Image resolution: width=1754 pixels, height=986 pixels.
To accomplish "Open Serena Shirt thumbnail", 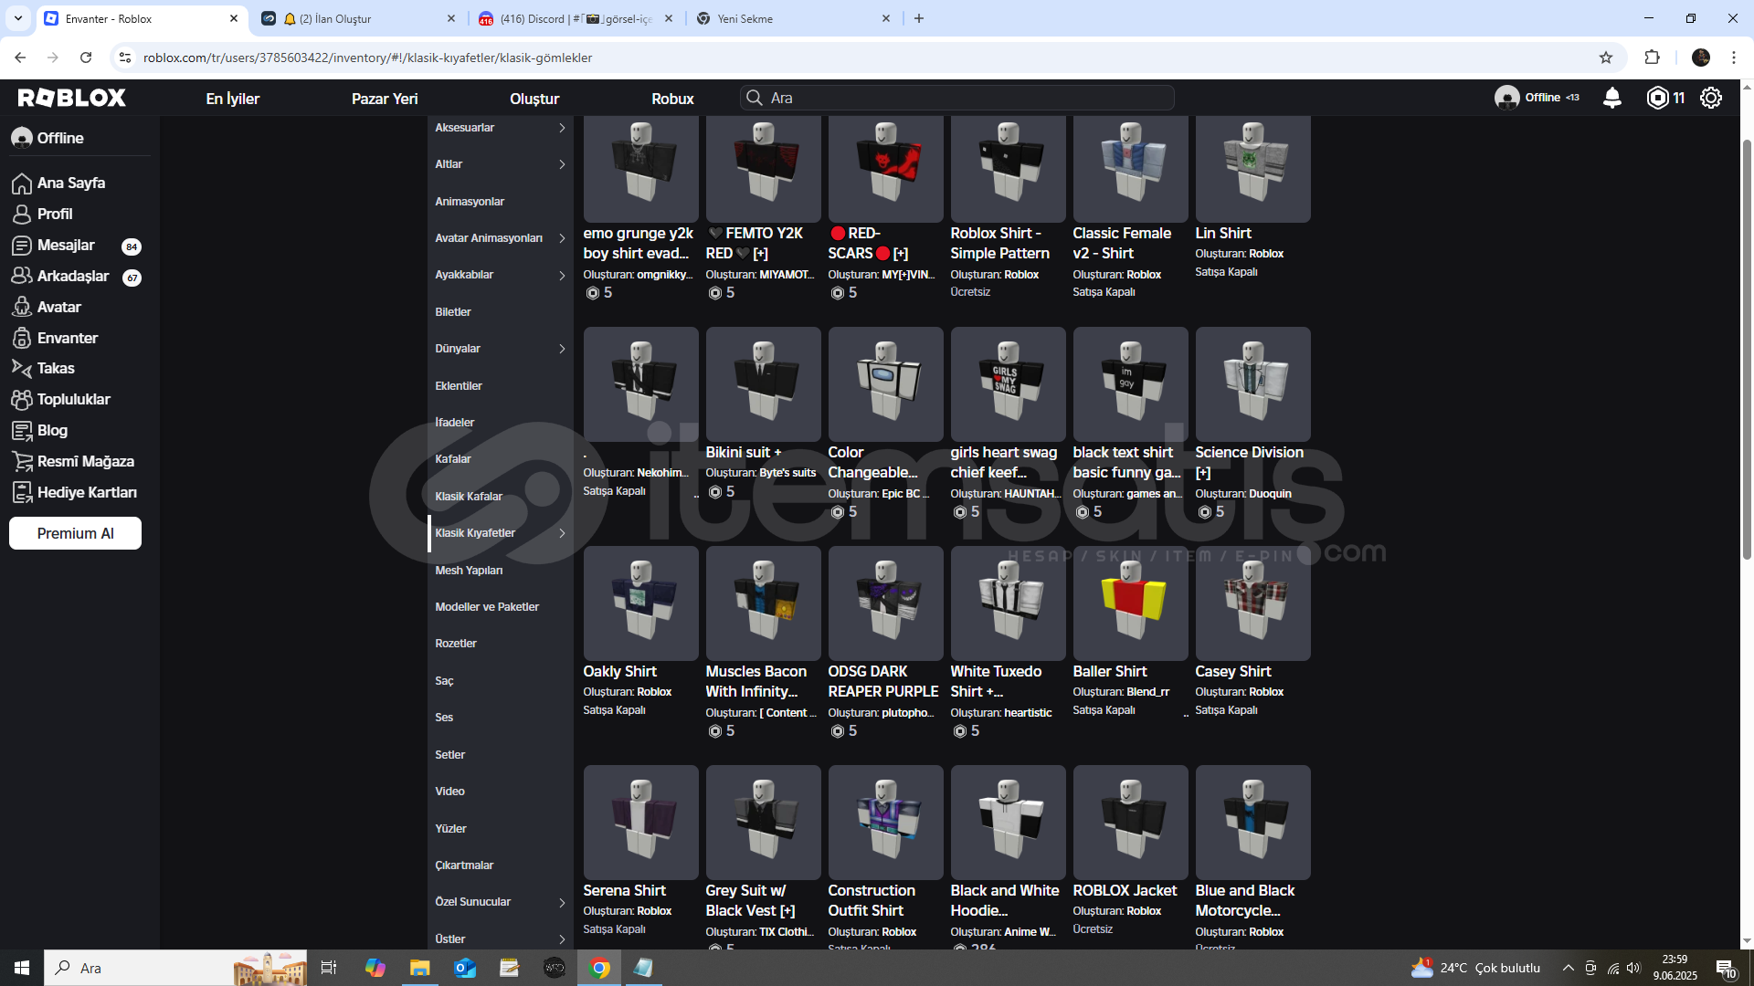I will tap(640, 823).
